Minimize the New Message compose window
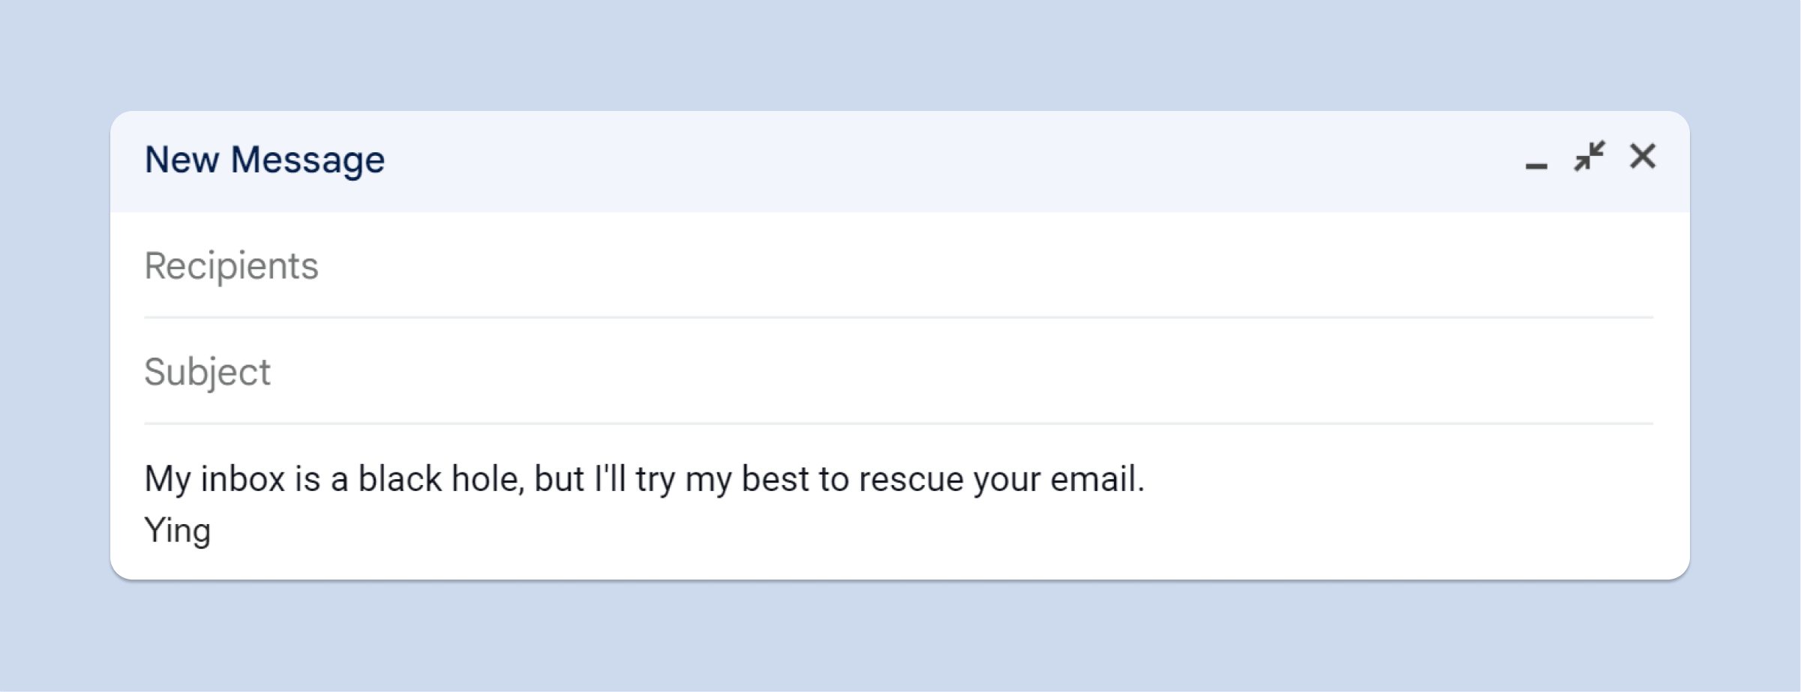The width and height of the screenshot is (1801, 692). 1535,160
